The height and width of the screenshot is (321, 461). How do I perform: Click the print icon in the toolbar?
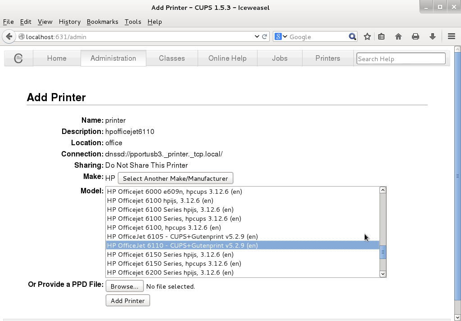[x=416, y=37]
